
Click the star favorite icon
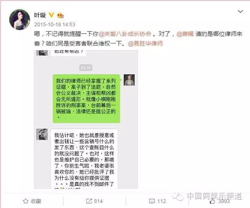tap(26, 201)
